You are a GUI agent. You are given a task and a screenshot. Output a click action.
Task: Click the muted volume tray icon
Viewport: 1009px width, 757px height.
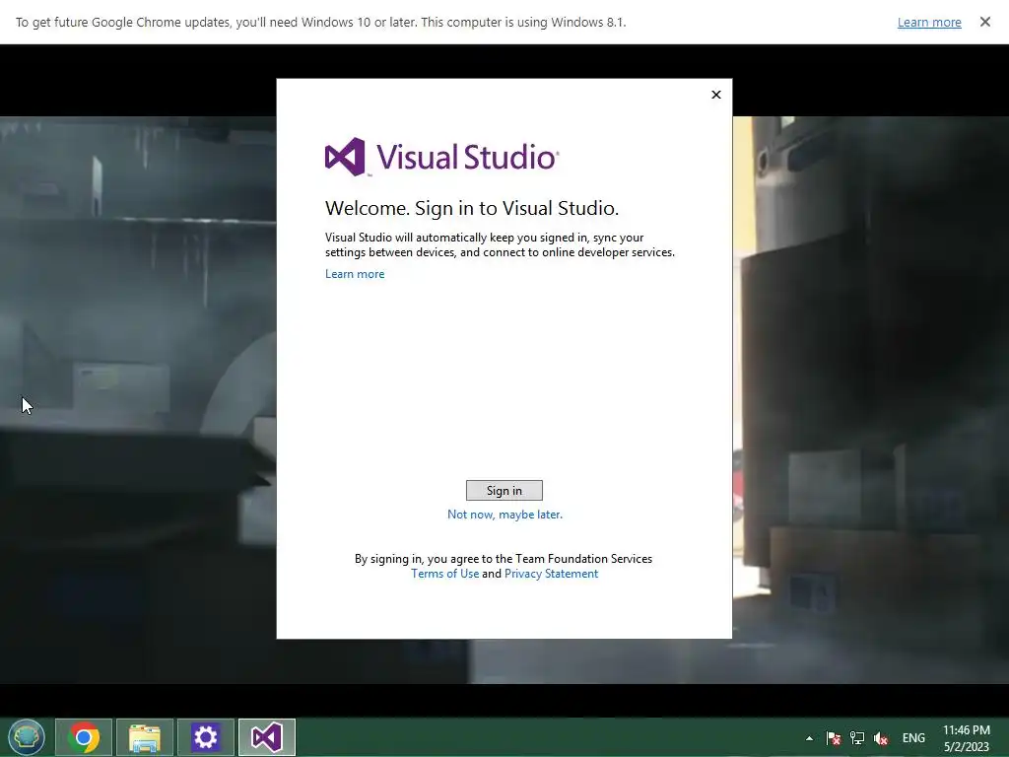[x=880, y=738]
